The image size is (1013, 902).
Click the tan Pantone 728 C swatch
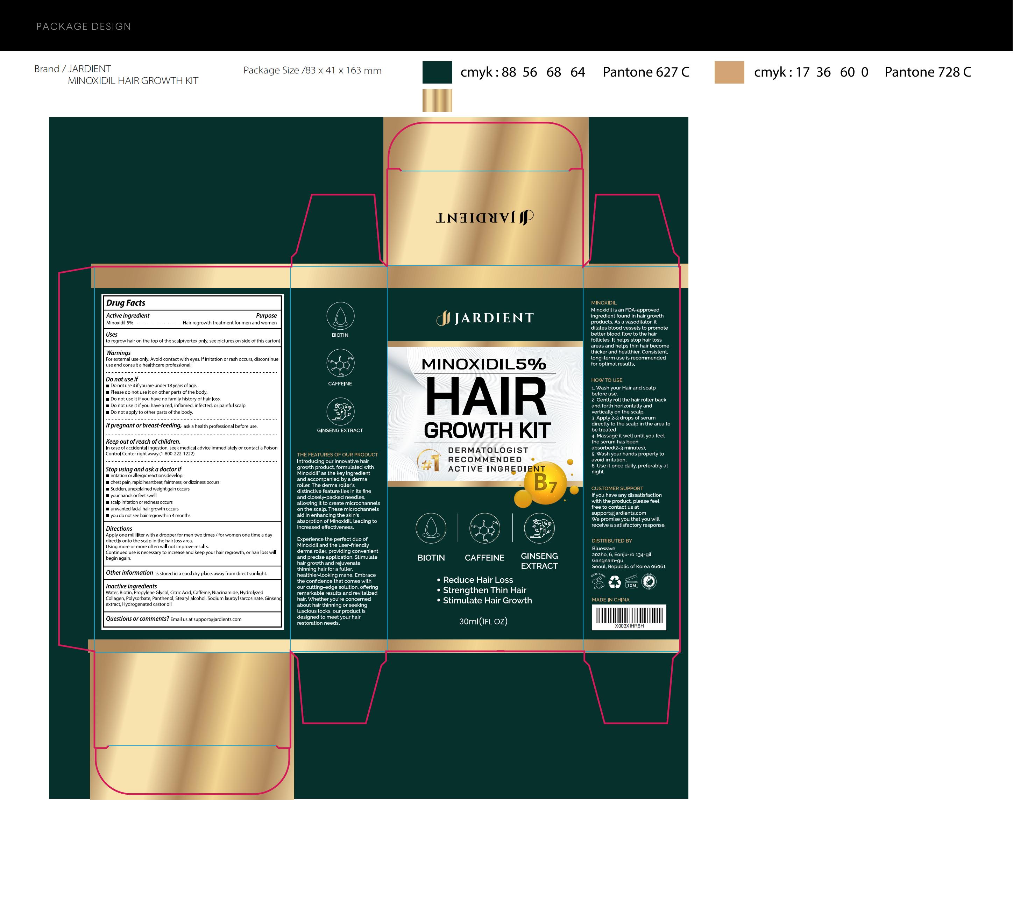point(729,72)
